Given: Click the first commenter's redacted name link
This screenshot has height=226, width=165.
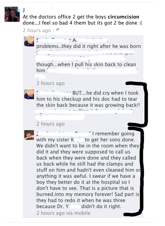Looking at the screenshot, I should click(x=54, y=40).
